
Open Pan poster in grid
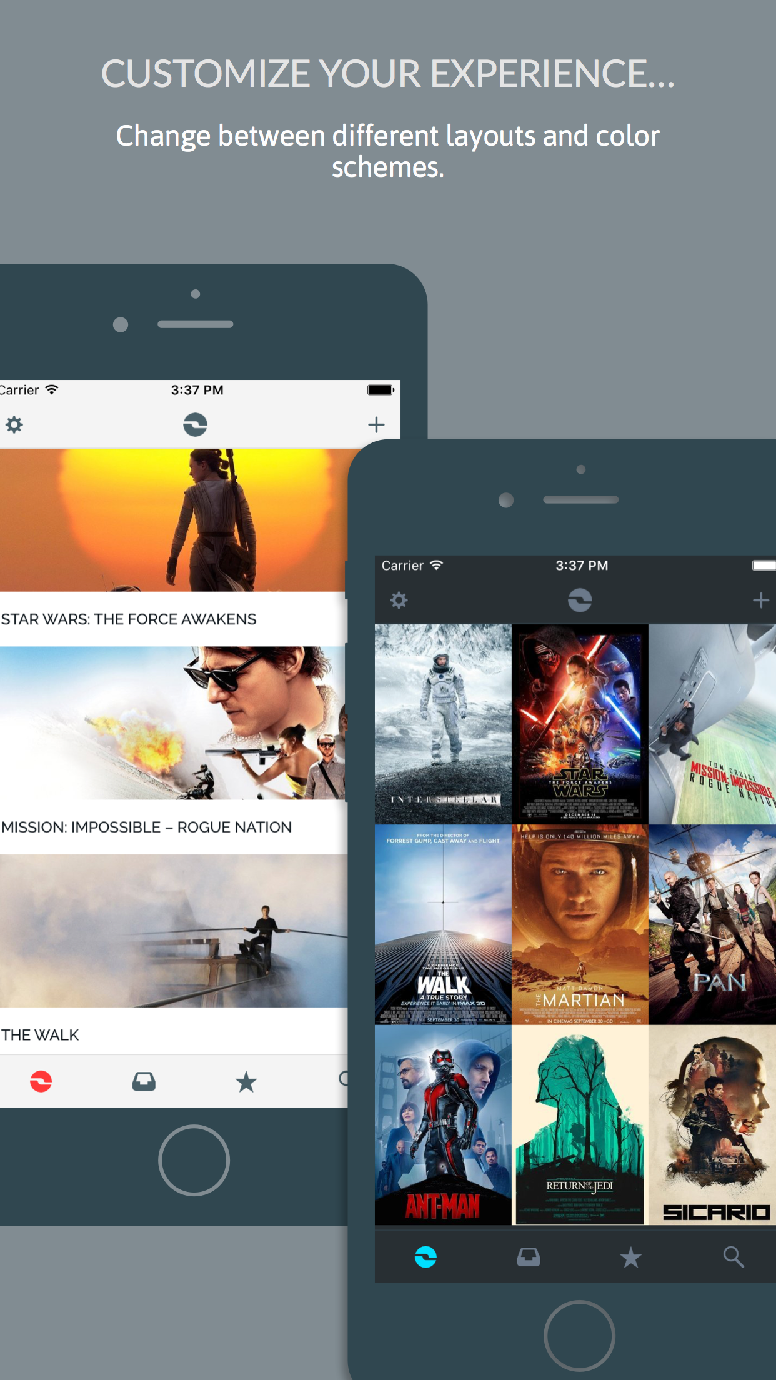(712, 924)
